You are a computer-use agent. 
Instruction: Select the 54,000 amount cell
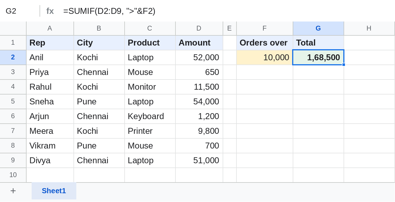coord(199,102)
